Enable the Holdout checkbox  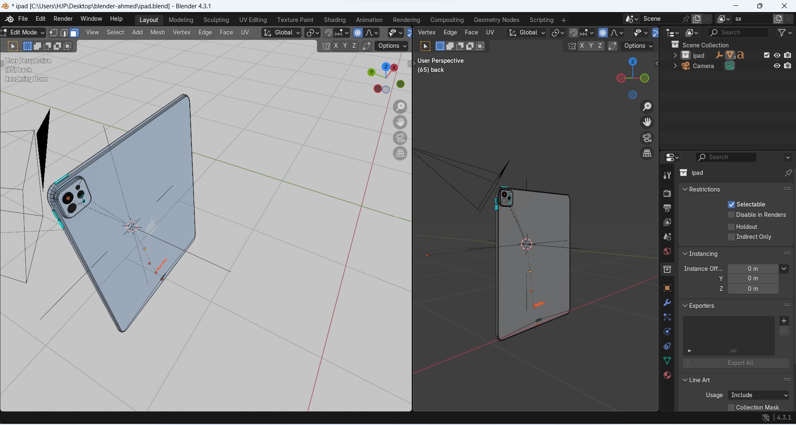pyautogui.click(x=732, y=227)
